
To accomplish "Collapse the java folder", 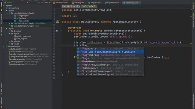I will tap(7, 11).
